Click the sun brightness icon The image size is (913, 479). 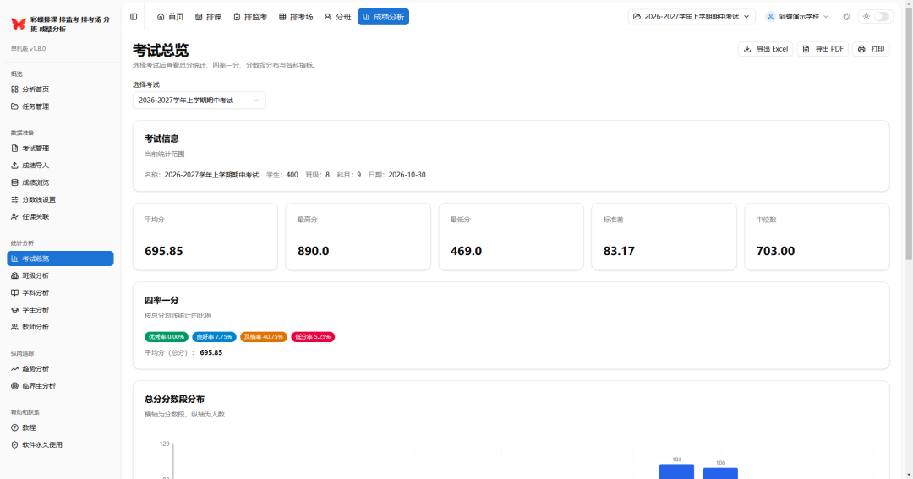pos(867,17)
